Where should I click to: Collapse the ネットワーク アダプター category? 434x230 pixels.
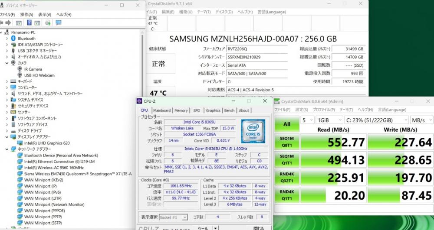[x=7, y=149]
